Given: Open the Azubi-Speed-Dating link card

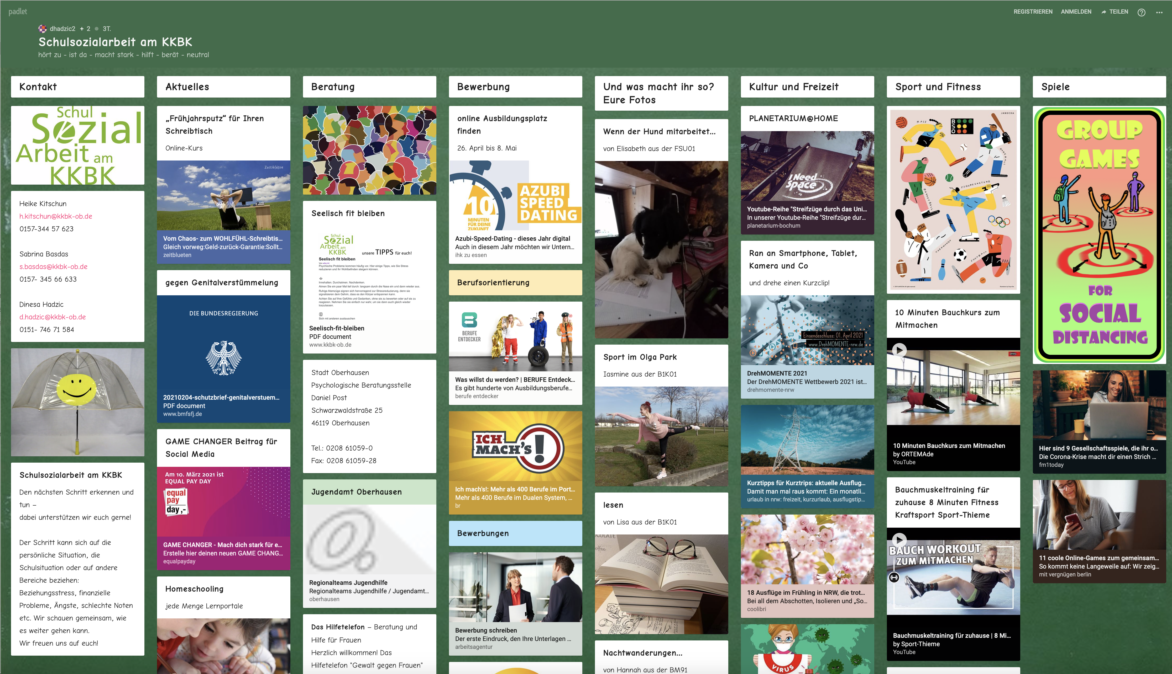Looking at the screenshot, I should pyautogui.click(x=515, y=212).
